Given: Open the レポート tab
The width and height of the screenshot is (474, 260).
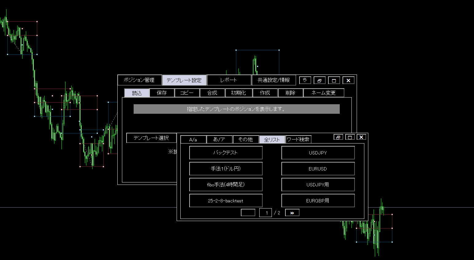Looking at the screenshot, I should pyautogui.click(x=229, y=80).
